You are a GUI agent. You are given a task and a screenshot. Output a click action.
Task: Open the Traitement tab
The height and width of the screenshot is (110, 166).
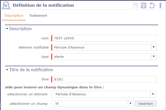(38, 16)
